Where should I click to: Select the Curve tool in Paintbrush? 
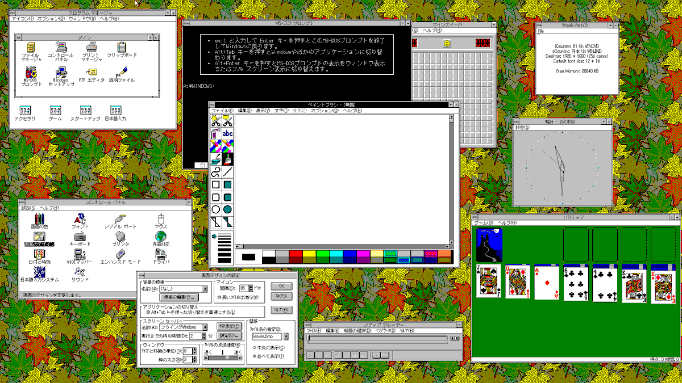pyautogui.click(x=216, y=171)
